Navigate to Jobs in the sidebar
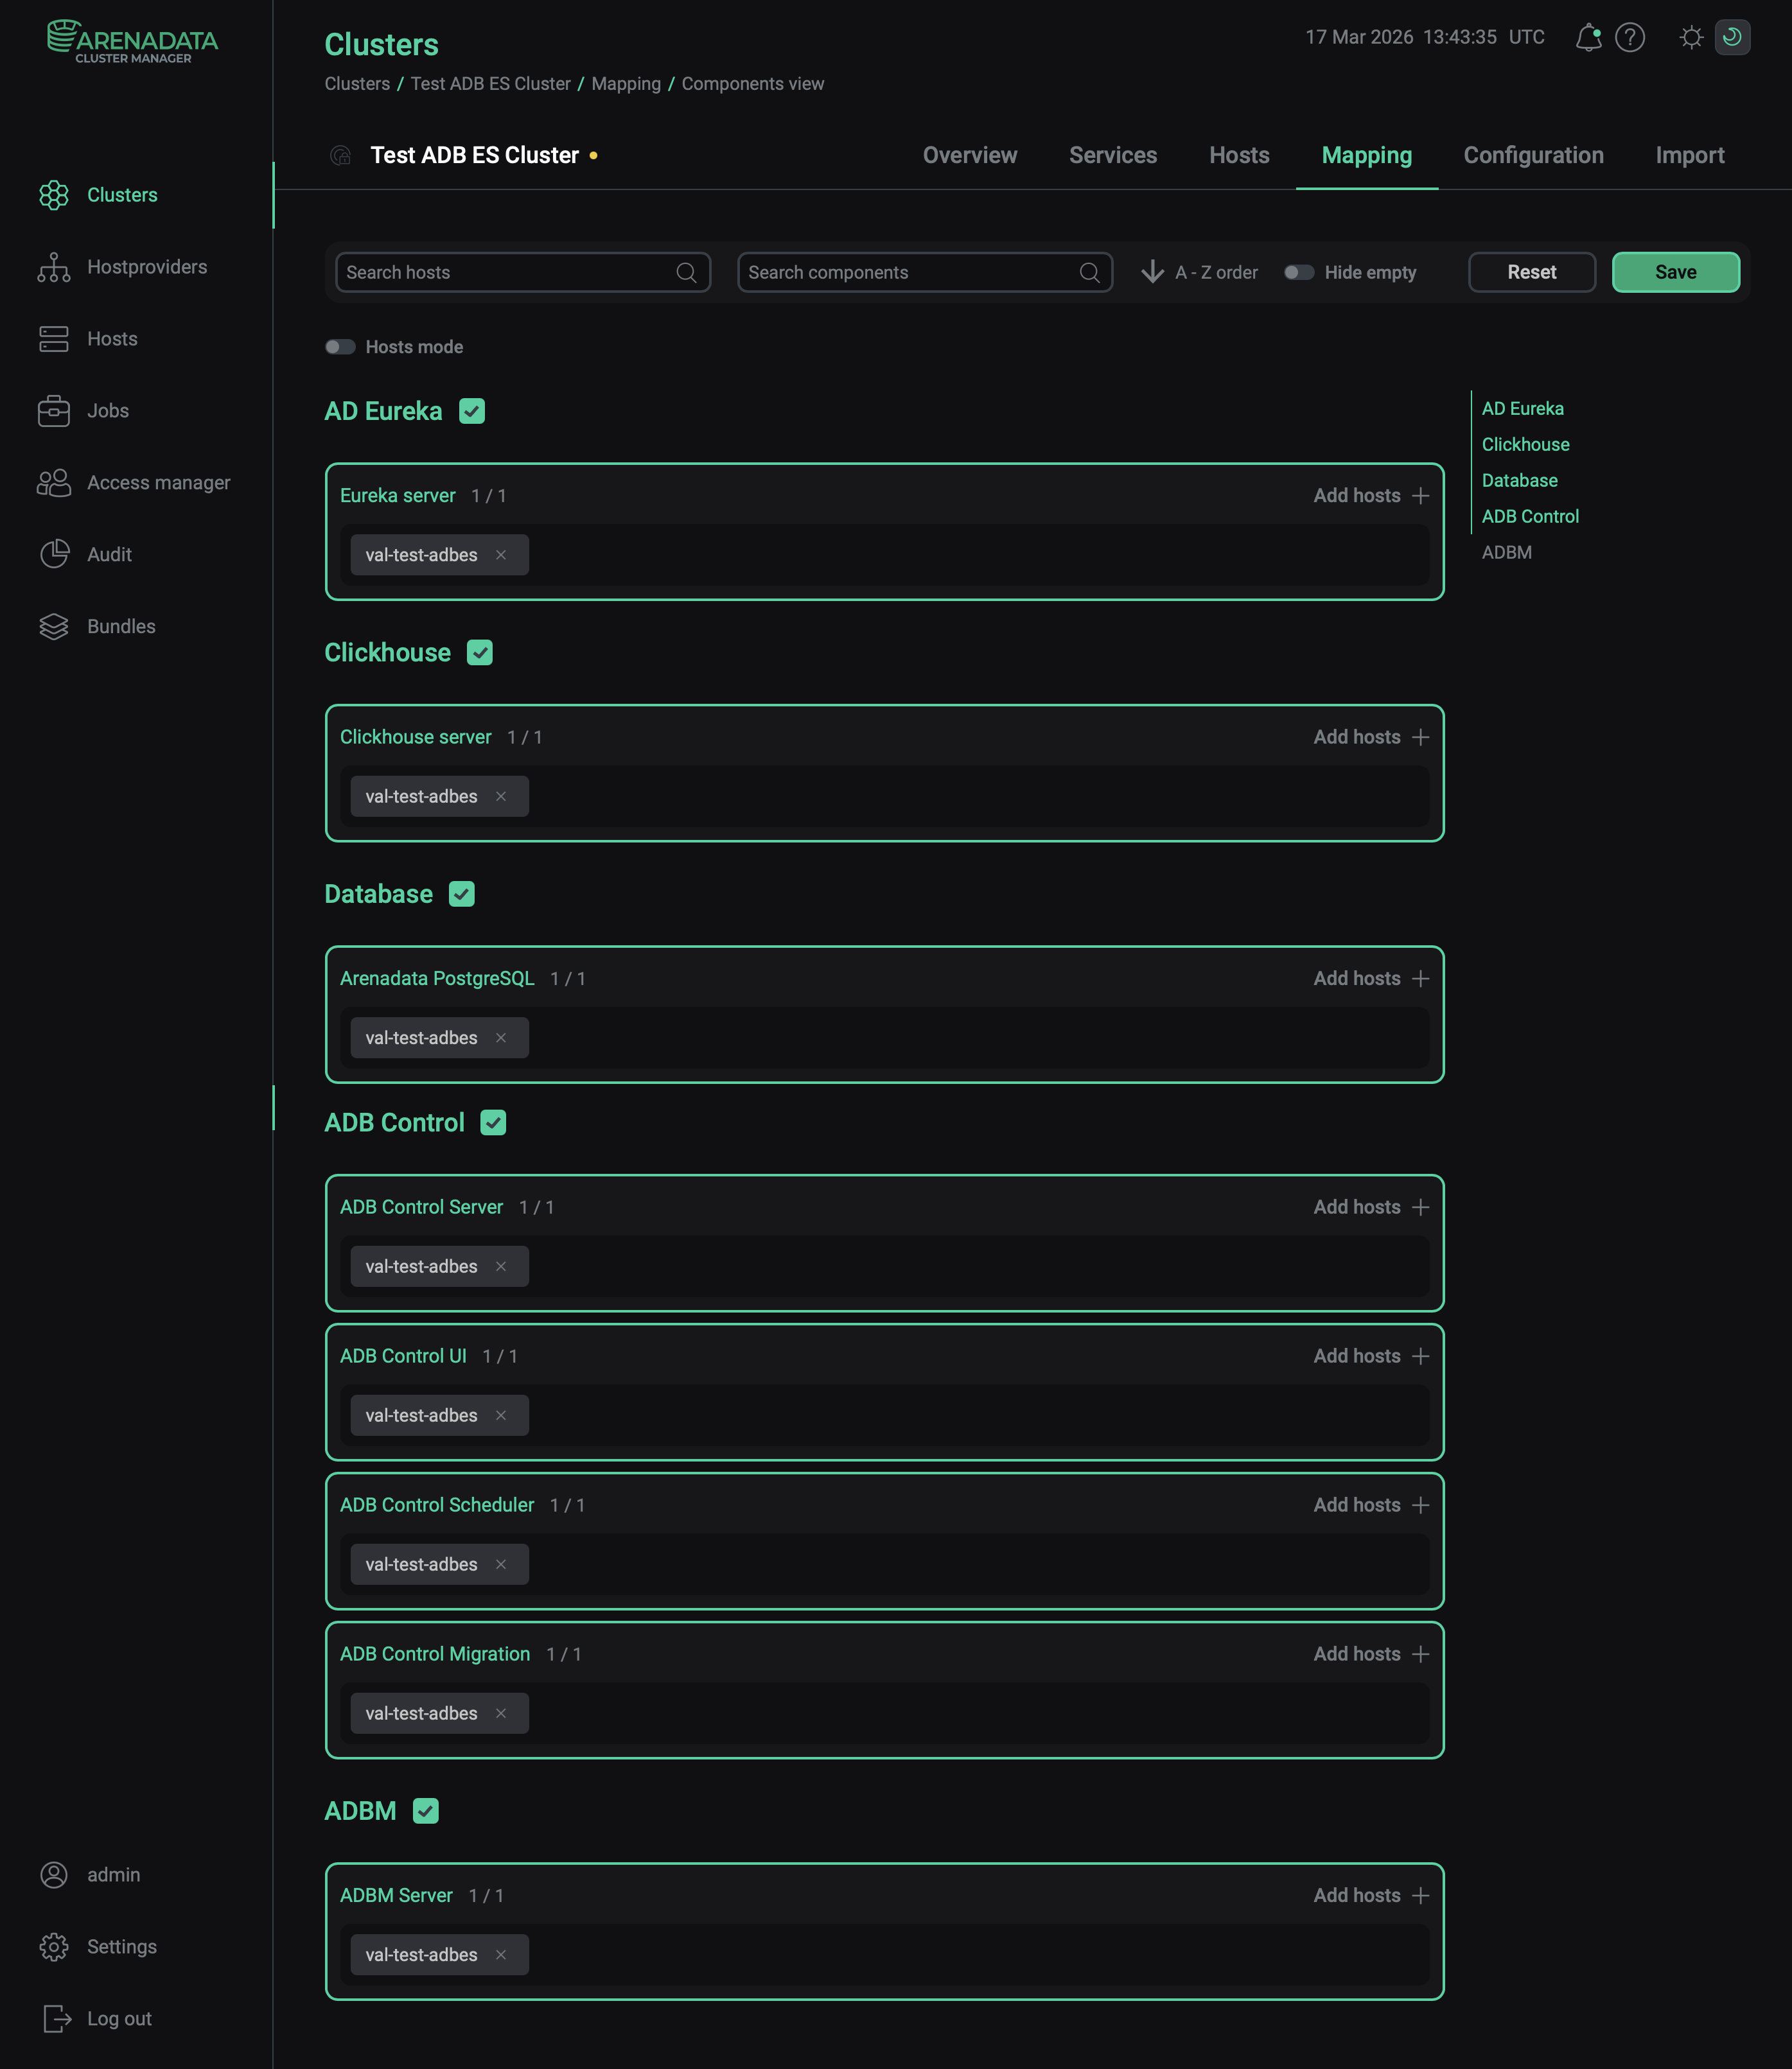The height and width of the screenshot is (2069, 1792). coord(107,411)
